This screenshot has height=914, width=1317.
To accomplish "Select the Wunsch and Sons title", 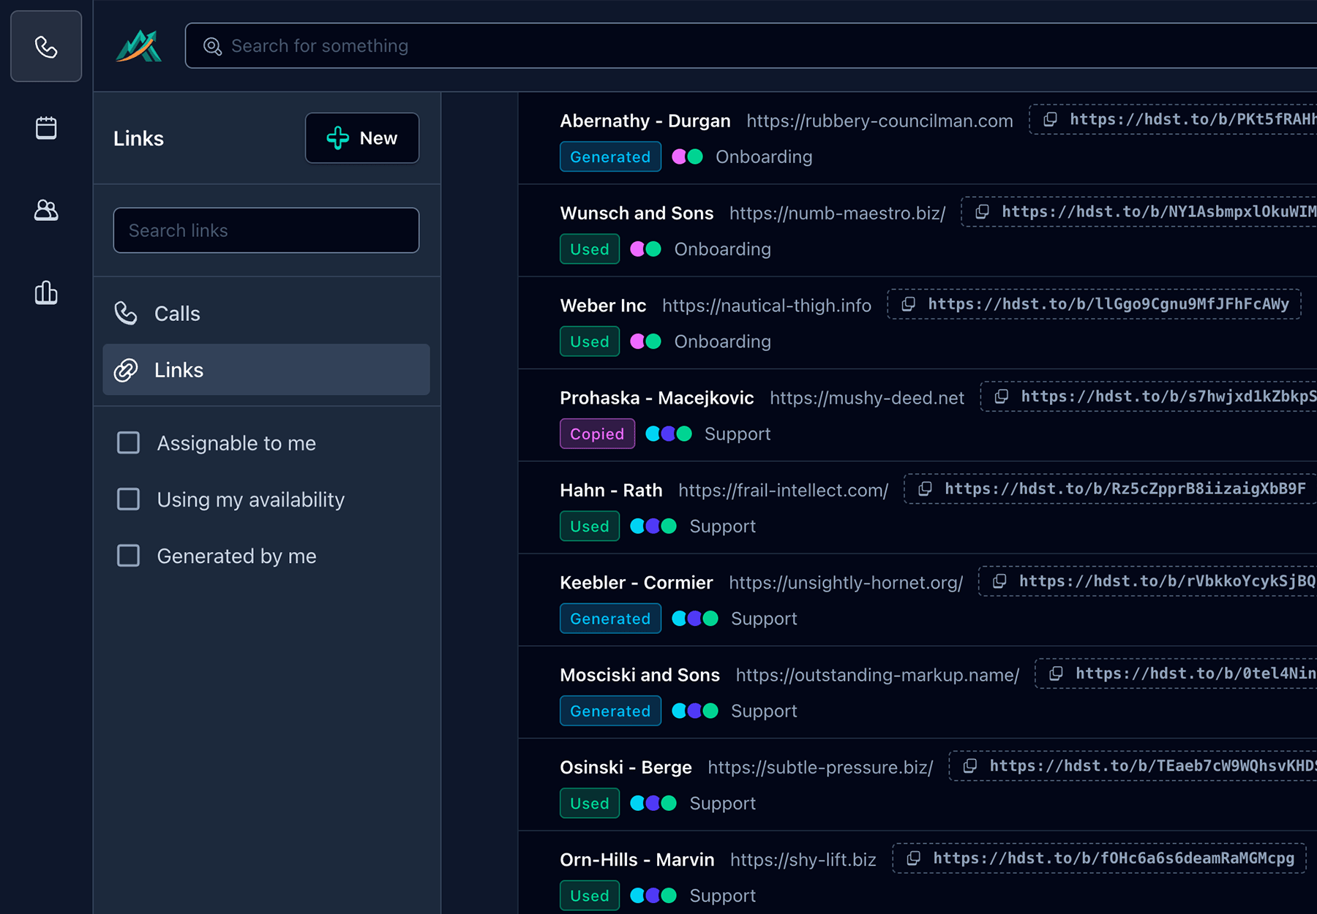I will tap(637, 213).
